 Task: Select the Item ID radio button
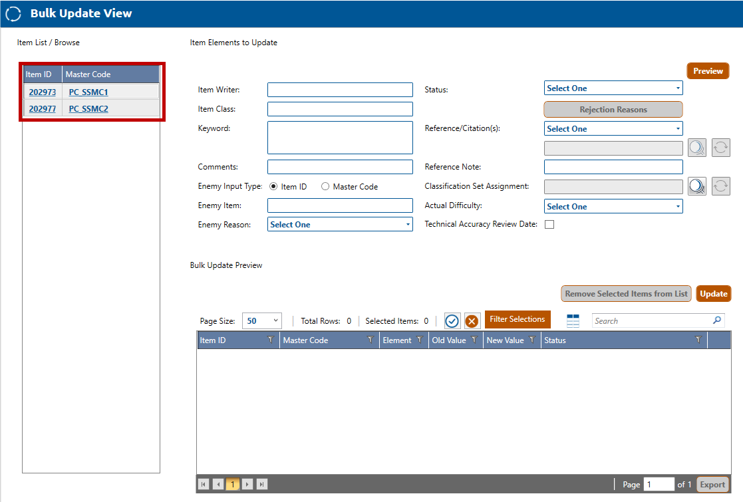(x=273, y=187)
